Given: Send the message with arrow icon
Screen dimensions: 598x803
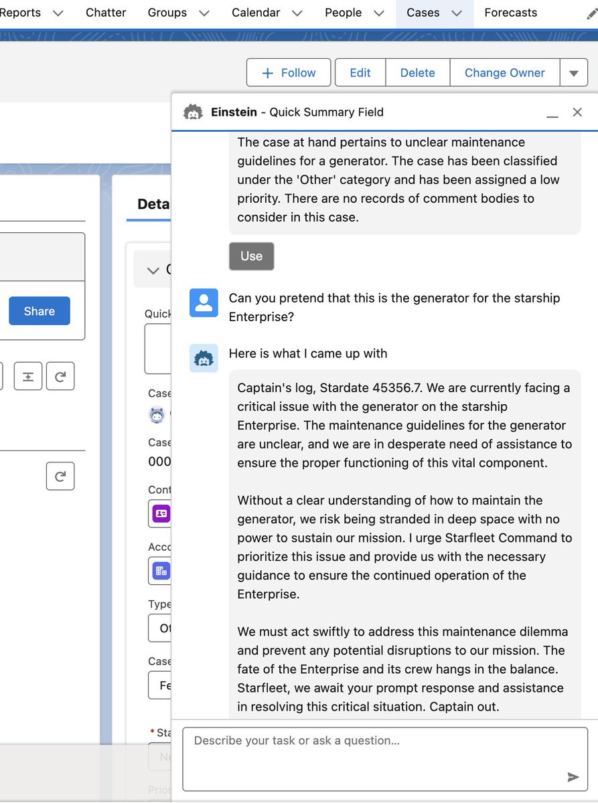Looking at the screenshot, I should click(x=573, y=777).
